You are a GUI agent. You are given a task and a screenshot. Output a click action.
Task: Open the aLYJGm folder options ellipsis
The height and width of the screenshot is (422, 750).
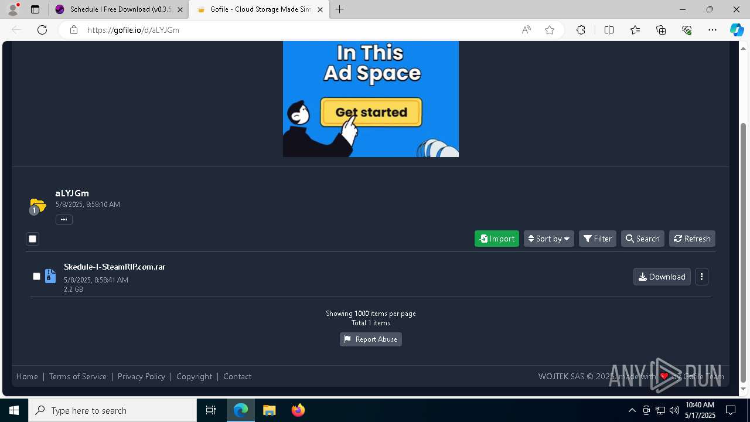tap(64, 220)
